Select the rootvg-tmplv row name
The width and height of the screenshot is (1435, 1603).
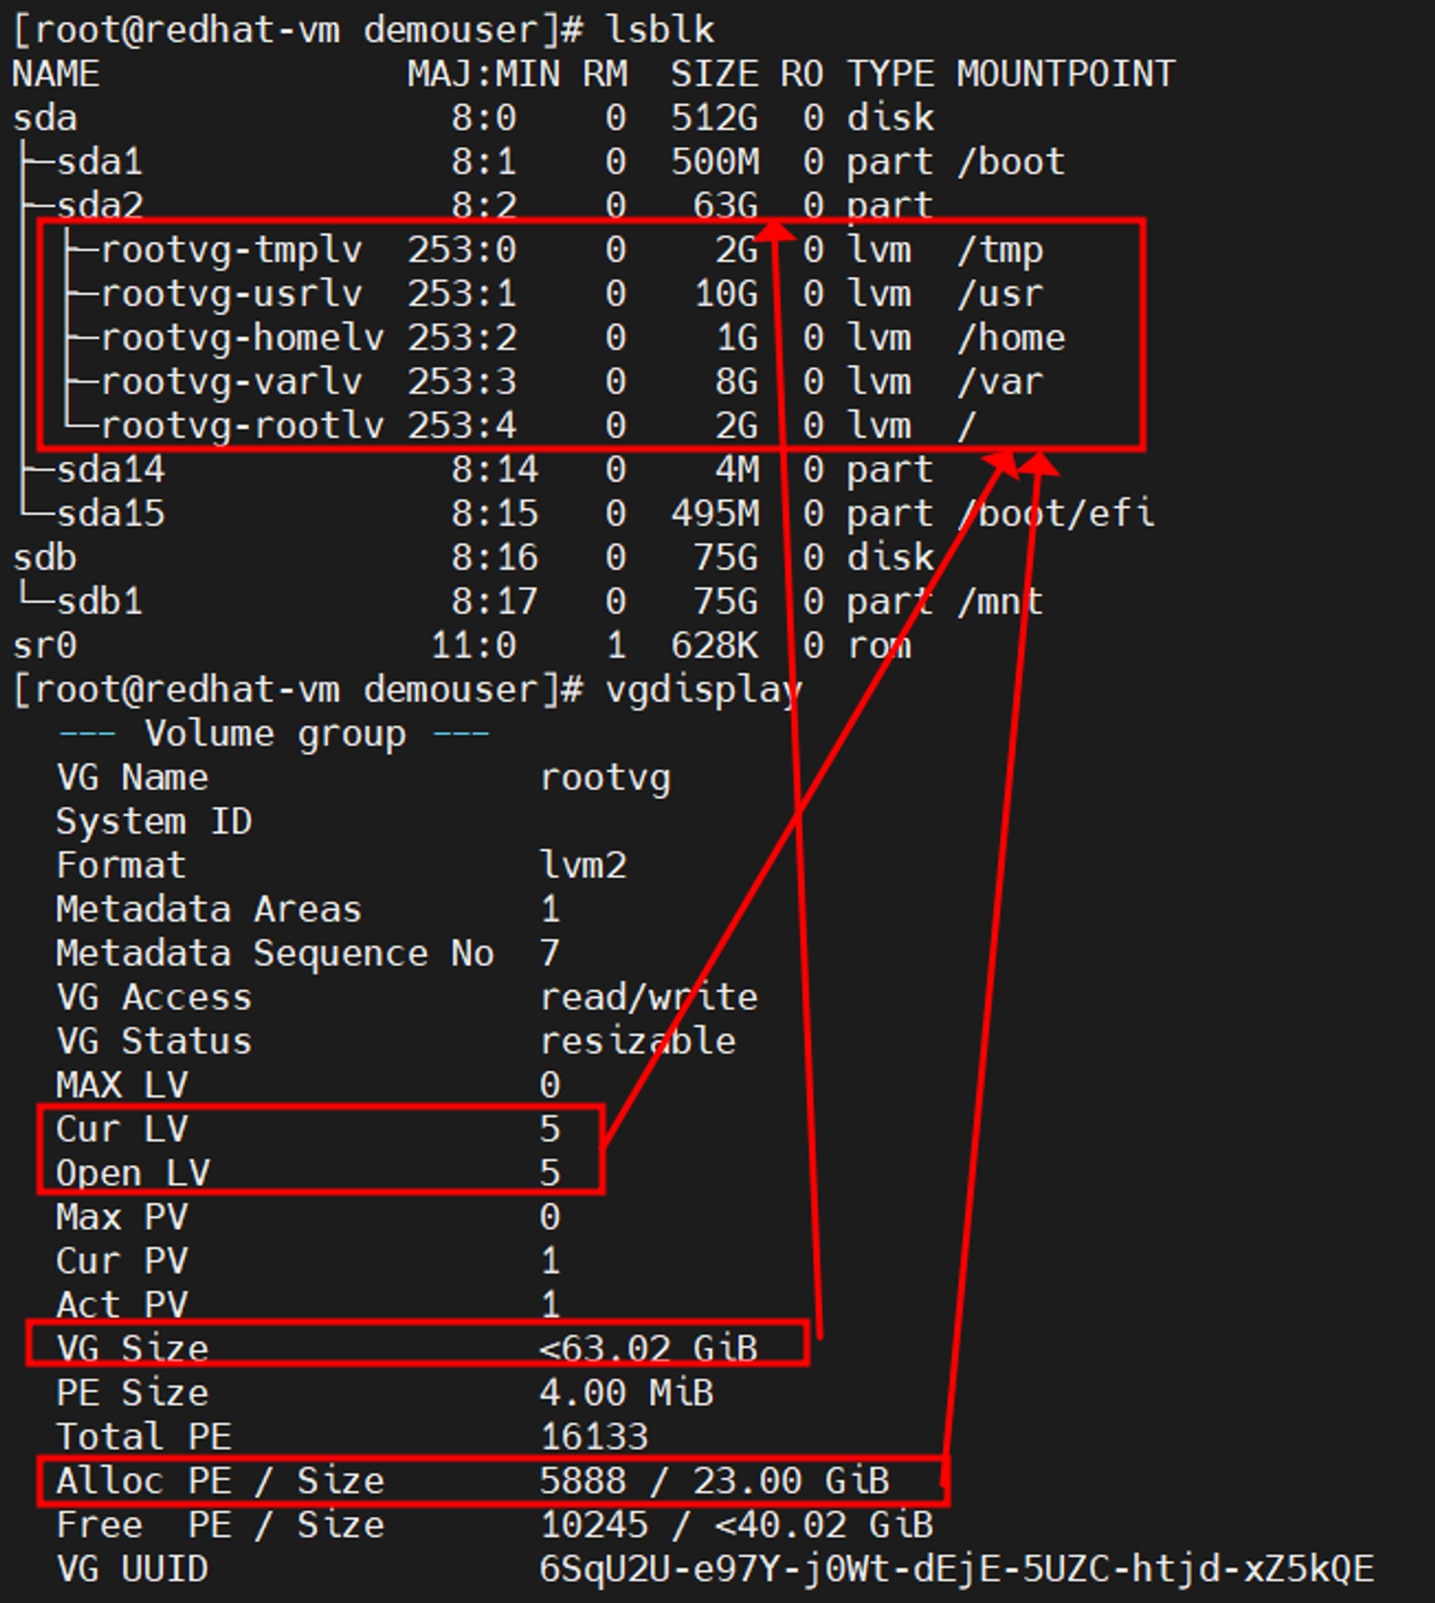point(231,250)
